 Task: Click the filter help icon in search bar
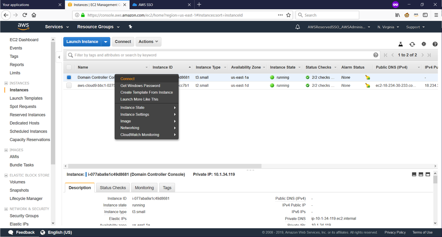[x=376, y=55]
